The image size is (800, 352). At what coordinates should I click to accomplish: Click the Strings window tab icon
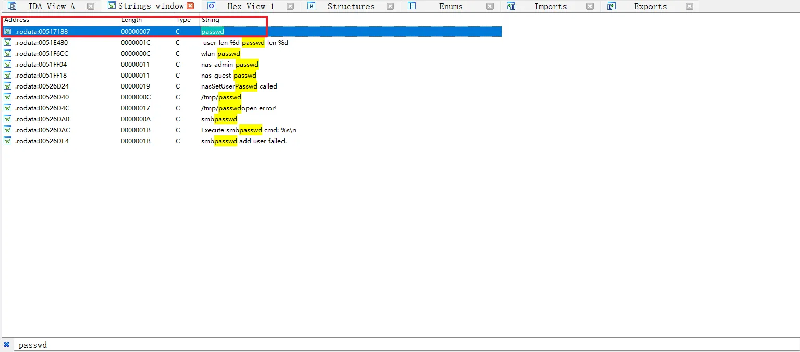[112, 6]
